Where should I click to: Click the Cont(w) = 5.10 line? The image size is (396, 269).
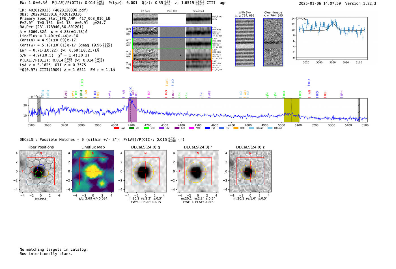coord(66,45)
